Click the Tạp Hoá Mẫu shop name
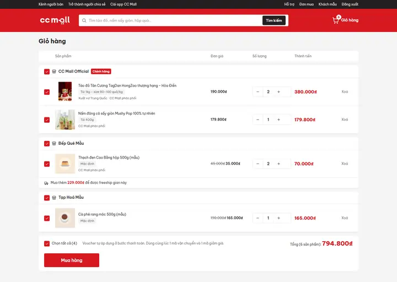 [71, 197]
